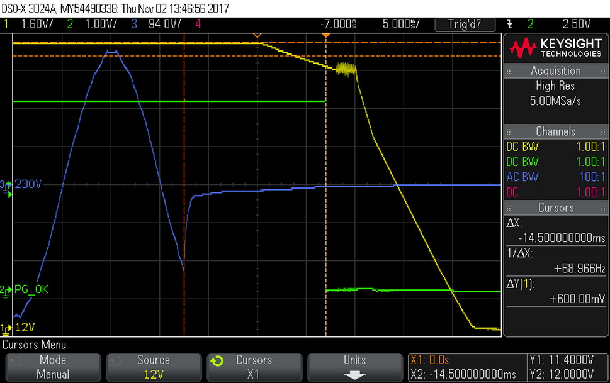Viewport: 610px width, 383px height.
Task: Open the Cursors panel header
Action: point(555,208)
